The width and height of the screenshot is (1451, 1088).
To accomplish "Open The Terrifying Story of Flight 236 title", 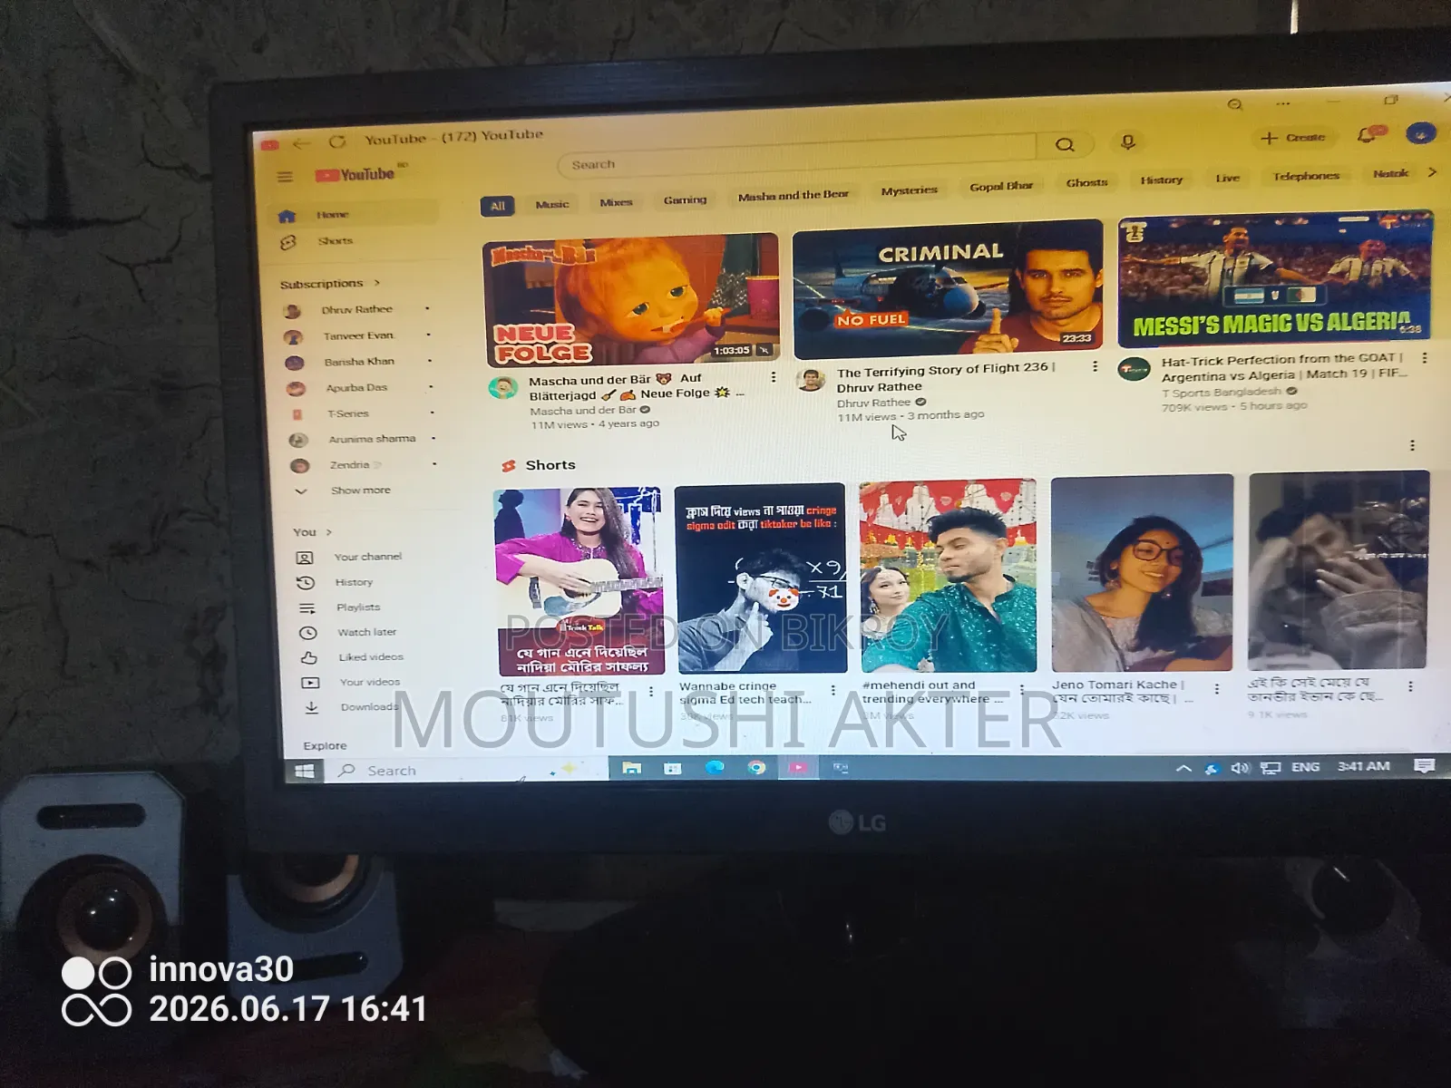I will [x=945, y=377].
